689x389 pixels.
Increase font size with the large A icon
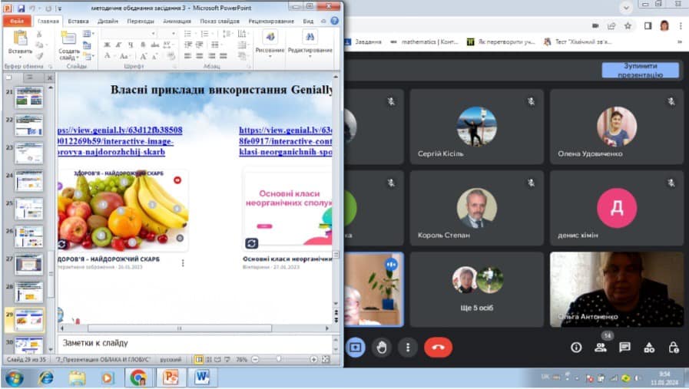coord(143,56)
